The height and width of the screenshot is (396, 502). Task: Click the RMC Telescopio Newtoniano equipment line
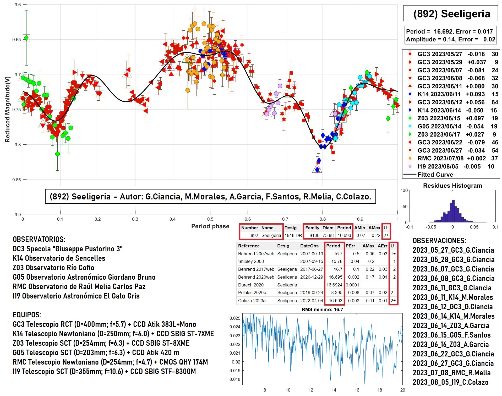110,362
